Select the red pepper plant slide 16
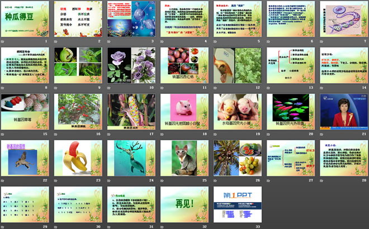This screenshot has height=229, width=369. pyautogui.click(x=78, y=112)
